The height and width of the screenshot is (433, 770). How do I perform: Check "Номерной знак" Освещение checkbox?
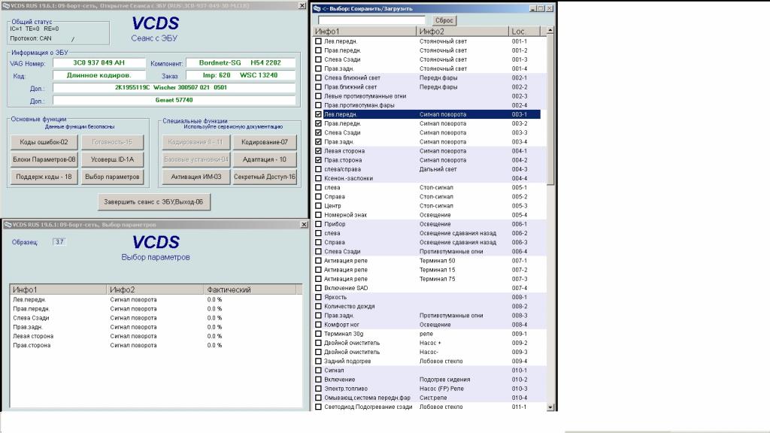coord(318,215)
